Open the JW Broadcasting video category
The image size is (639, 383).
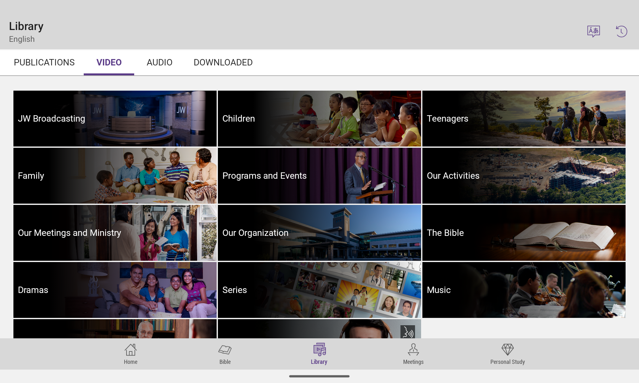click(115, 118)
